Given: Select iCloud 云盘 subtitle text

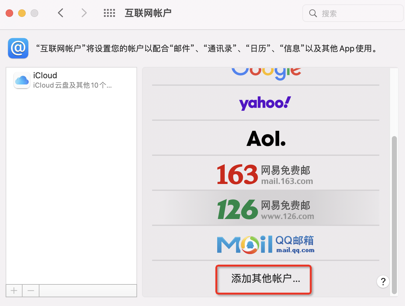Looking at the screenshot, I should [73, 85].
